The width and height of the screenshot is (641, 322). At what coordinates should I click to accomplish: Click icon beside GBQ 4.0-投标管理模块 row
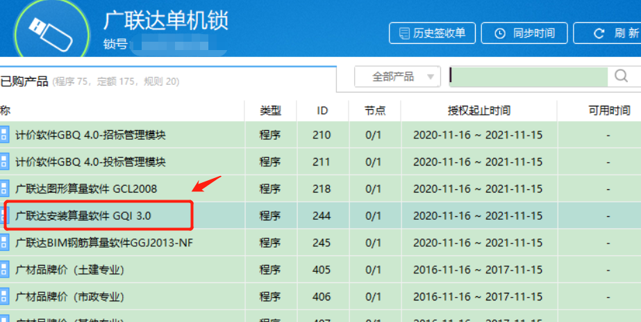tap(4, 161)
